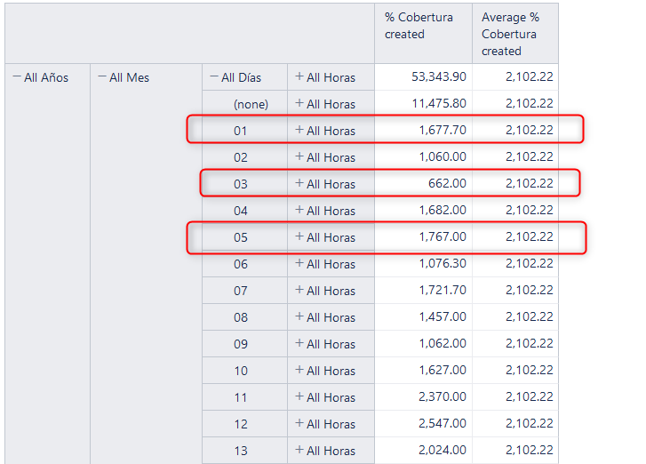The image size is (646, 464).
Task: Expand All Horas for day 11
Action: point(299,396)
